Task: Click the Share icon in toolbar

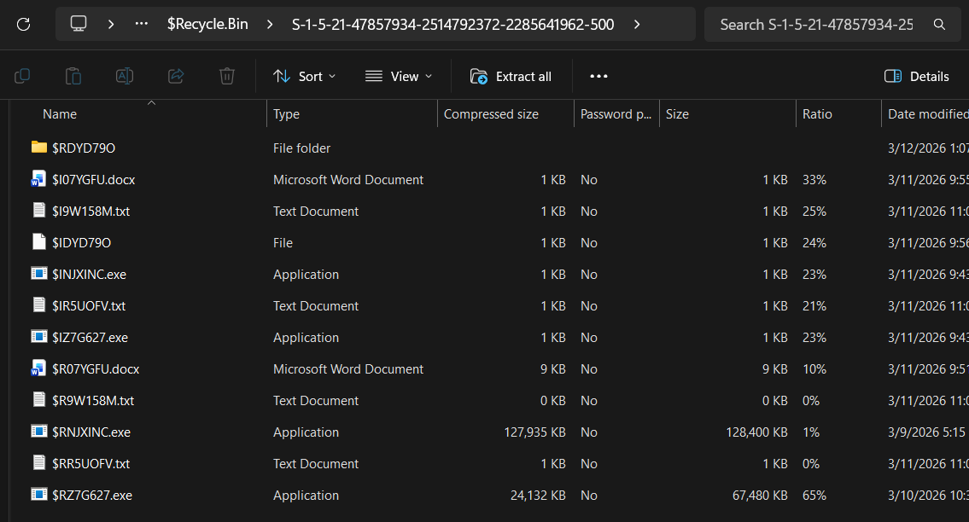Action: tap(176, 77)
